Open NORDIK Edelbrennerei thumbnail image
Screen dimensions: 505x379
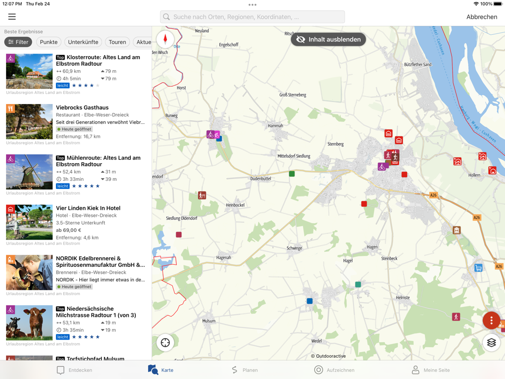(29, 272)
